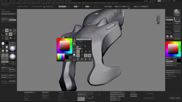Open the Alpha Off selector

(x=177, y=28)
